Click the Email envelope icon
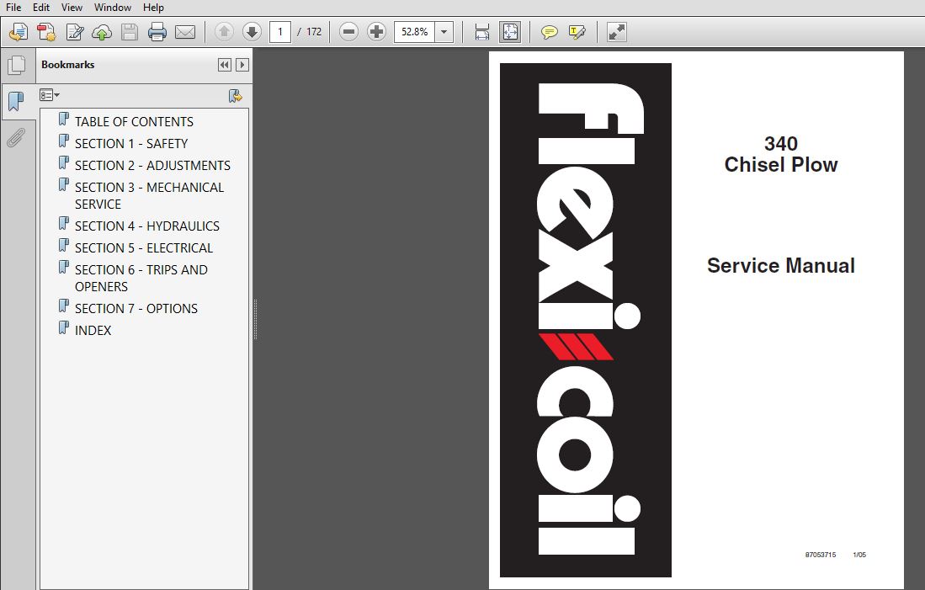This screenshot has width=925, height=590. (x=185, y=32)
